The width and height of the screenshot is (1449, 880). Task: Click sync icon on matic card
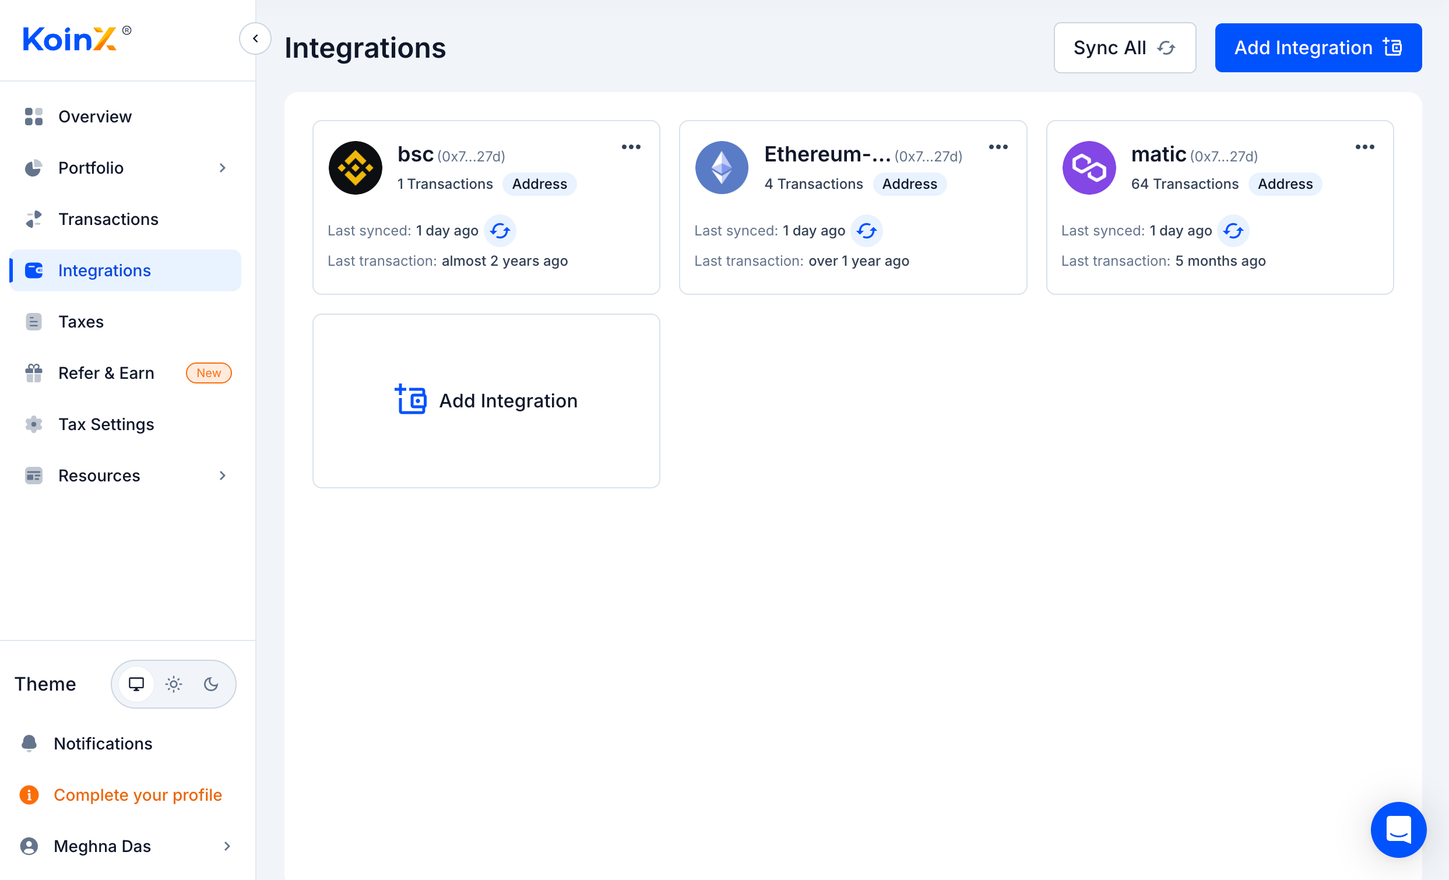(1233, 230)
